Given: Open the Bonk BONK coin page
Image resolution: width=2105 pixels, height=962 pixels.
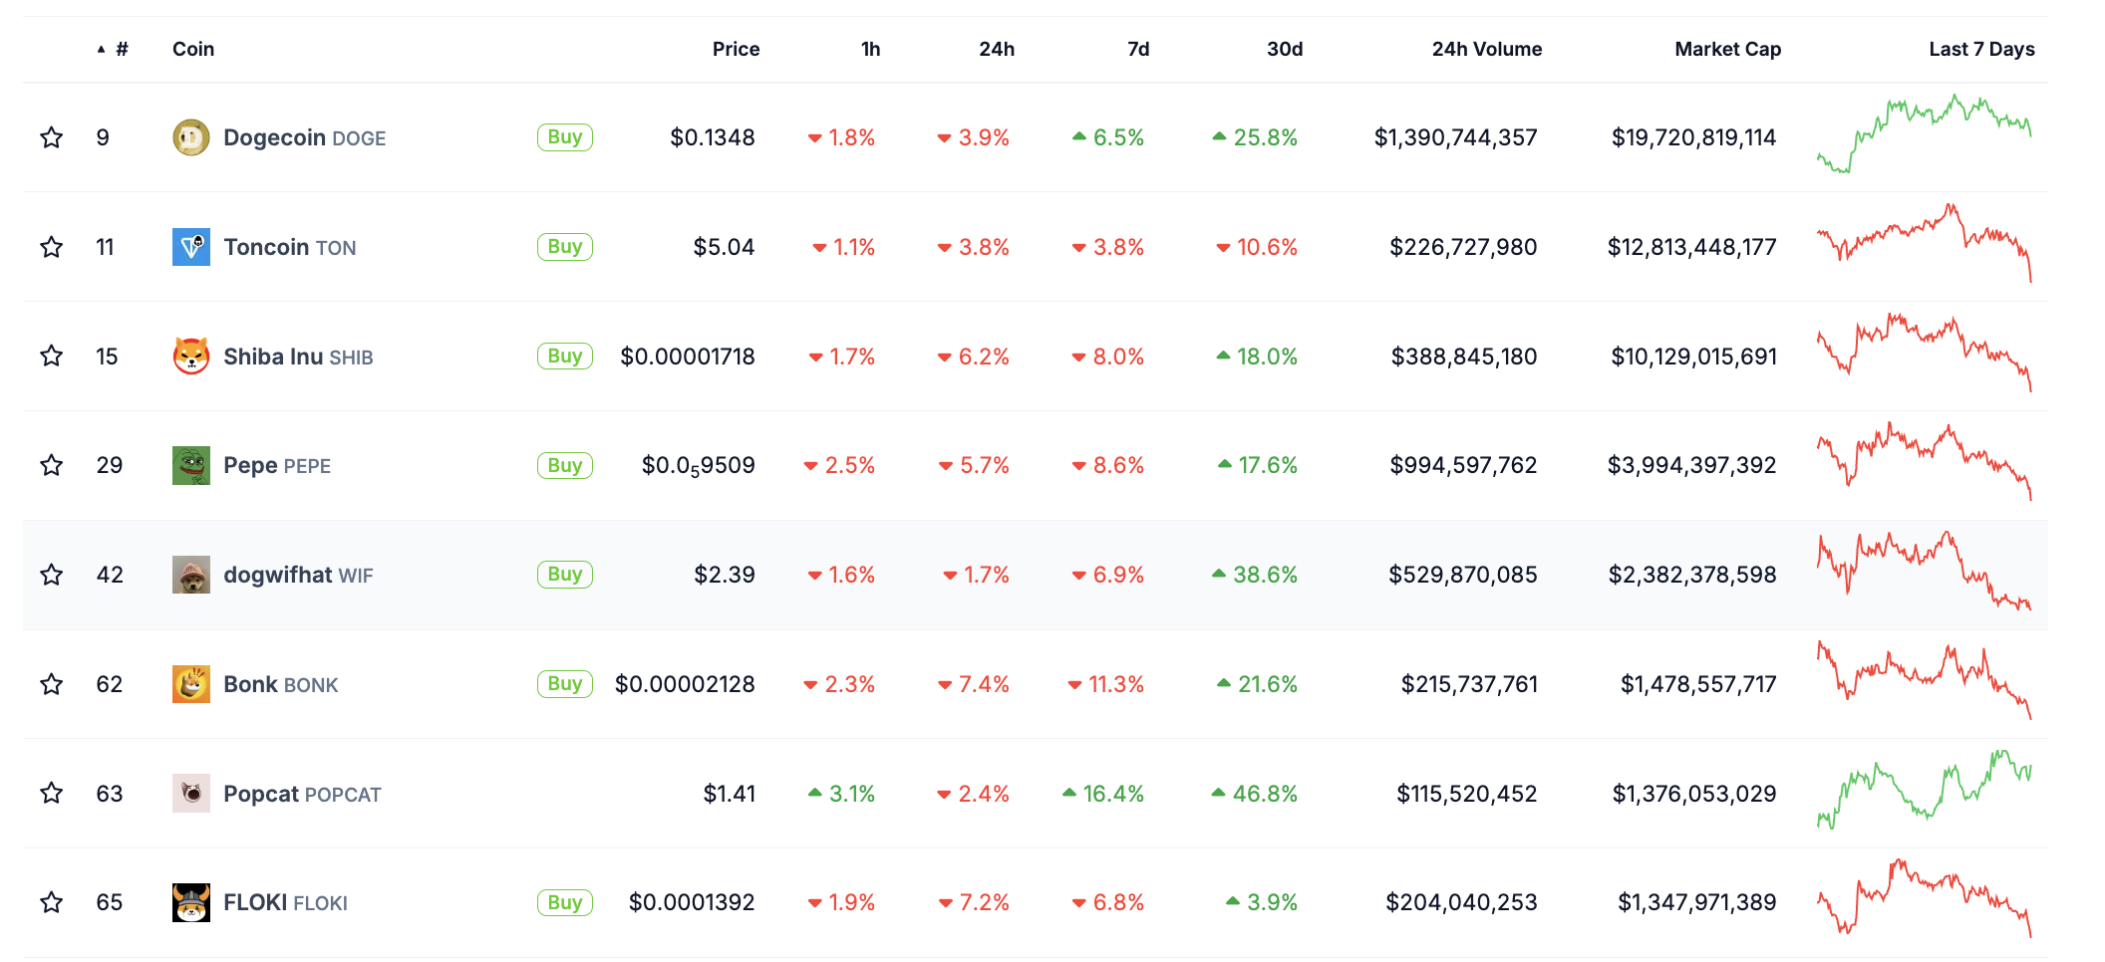Looking at the screenshot, I should (x=281, y=684).
